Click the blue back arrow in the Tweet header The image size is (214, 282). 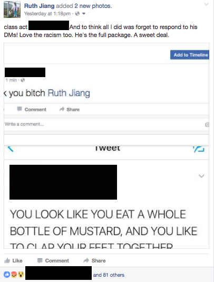coord(11,149)
